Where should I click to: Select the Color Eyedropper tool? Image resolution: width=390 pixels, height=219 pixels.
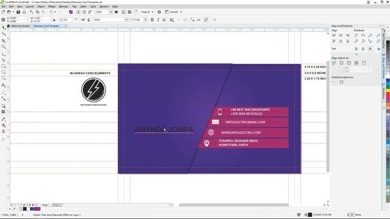click(x=3, y=119)
